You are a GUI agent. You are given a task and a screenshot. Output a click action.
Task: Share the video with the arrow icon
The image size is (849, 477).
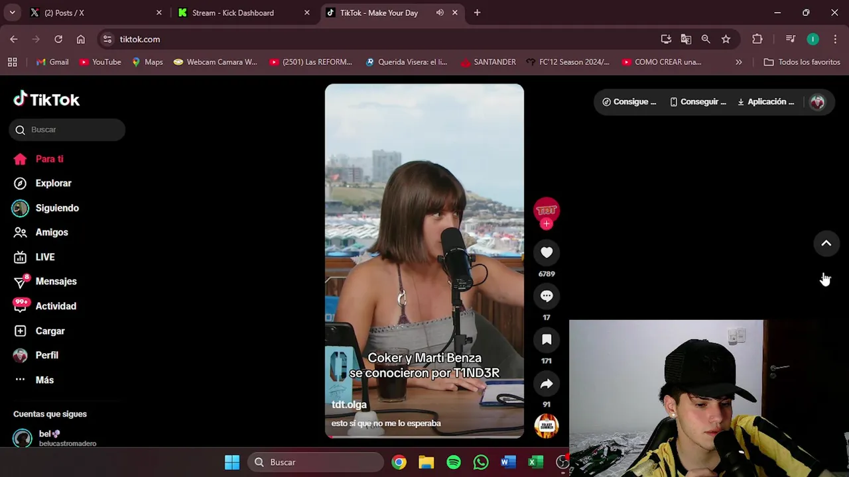[x=547, y=384]
